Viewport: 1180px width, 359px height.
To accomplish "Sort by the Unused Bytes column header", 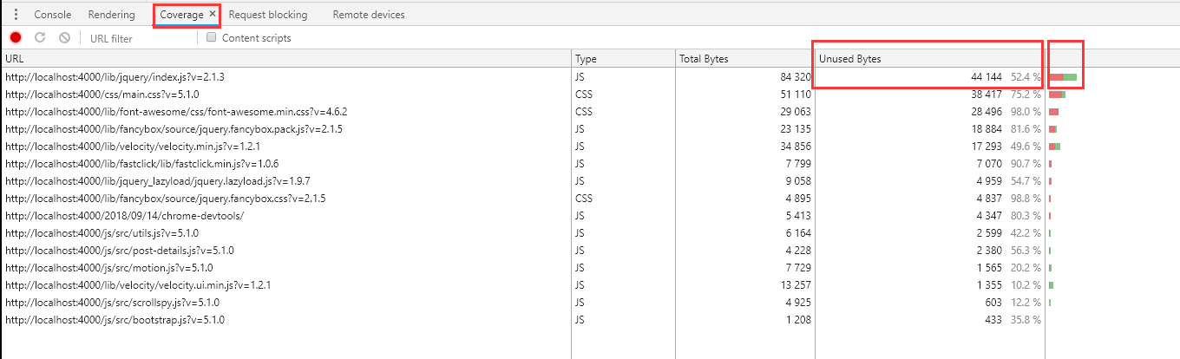I will point(850,59).
